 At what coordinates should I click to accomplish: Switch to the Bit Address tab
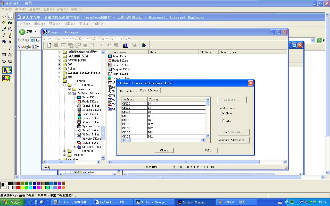pyautogui.click(x=128, y=91)
